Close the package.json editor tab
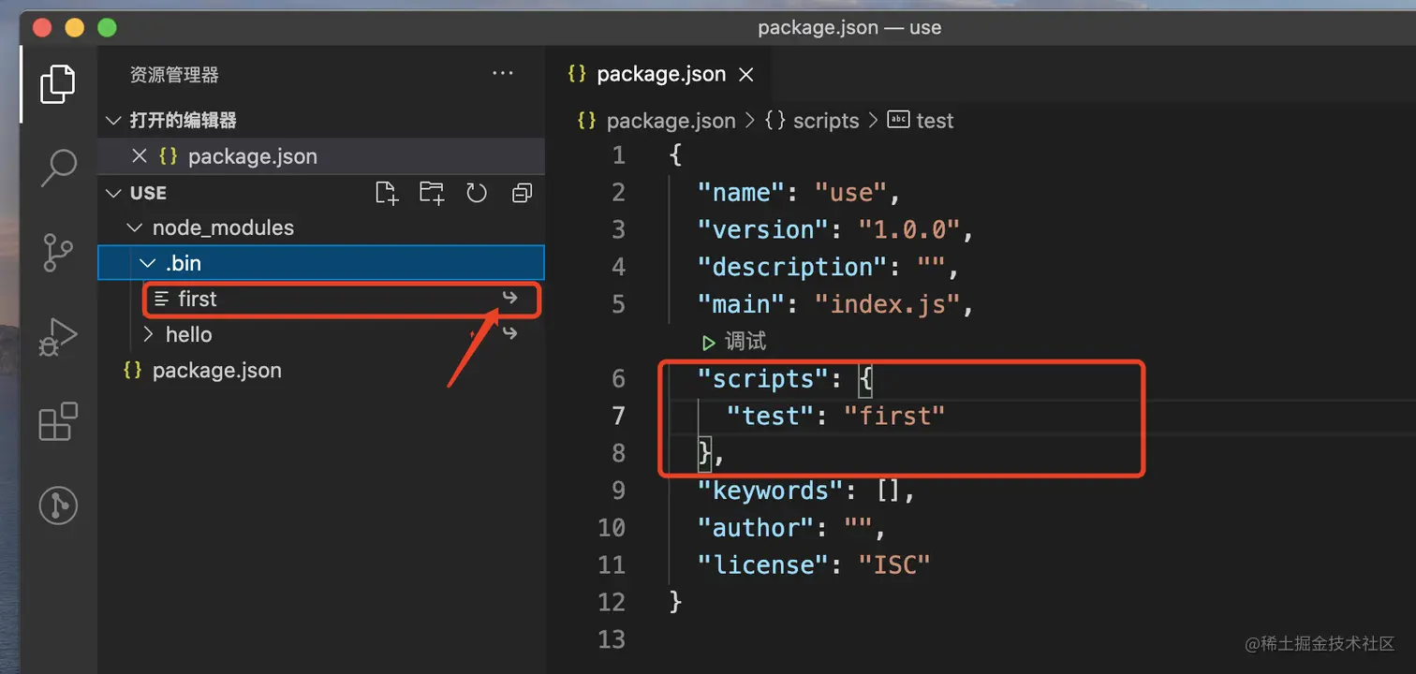1416x674 pixels. (x=746, y=75)
